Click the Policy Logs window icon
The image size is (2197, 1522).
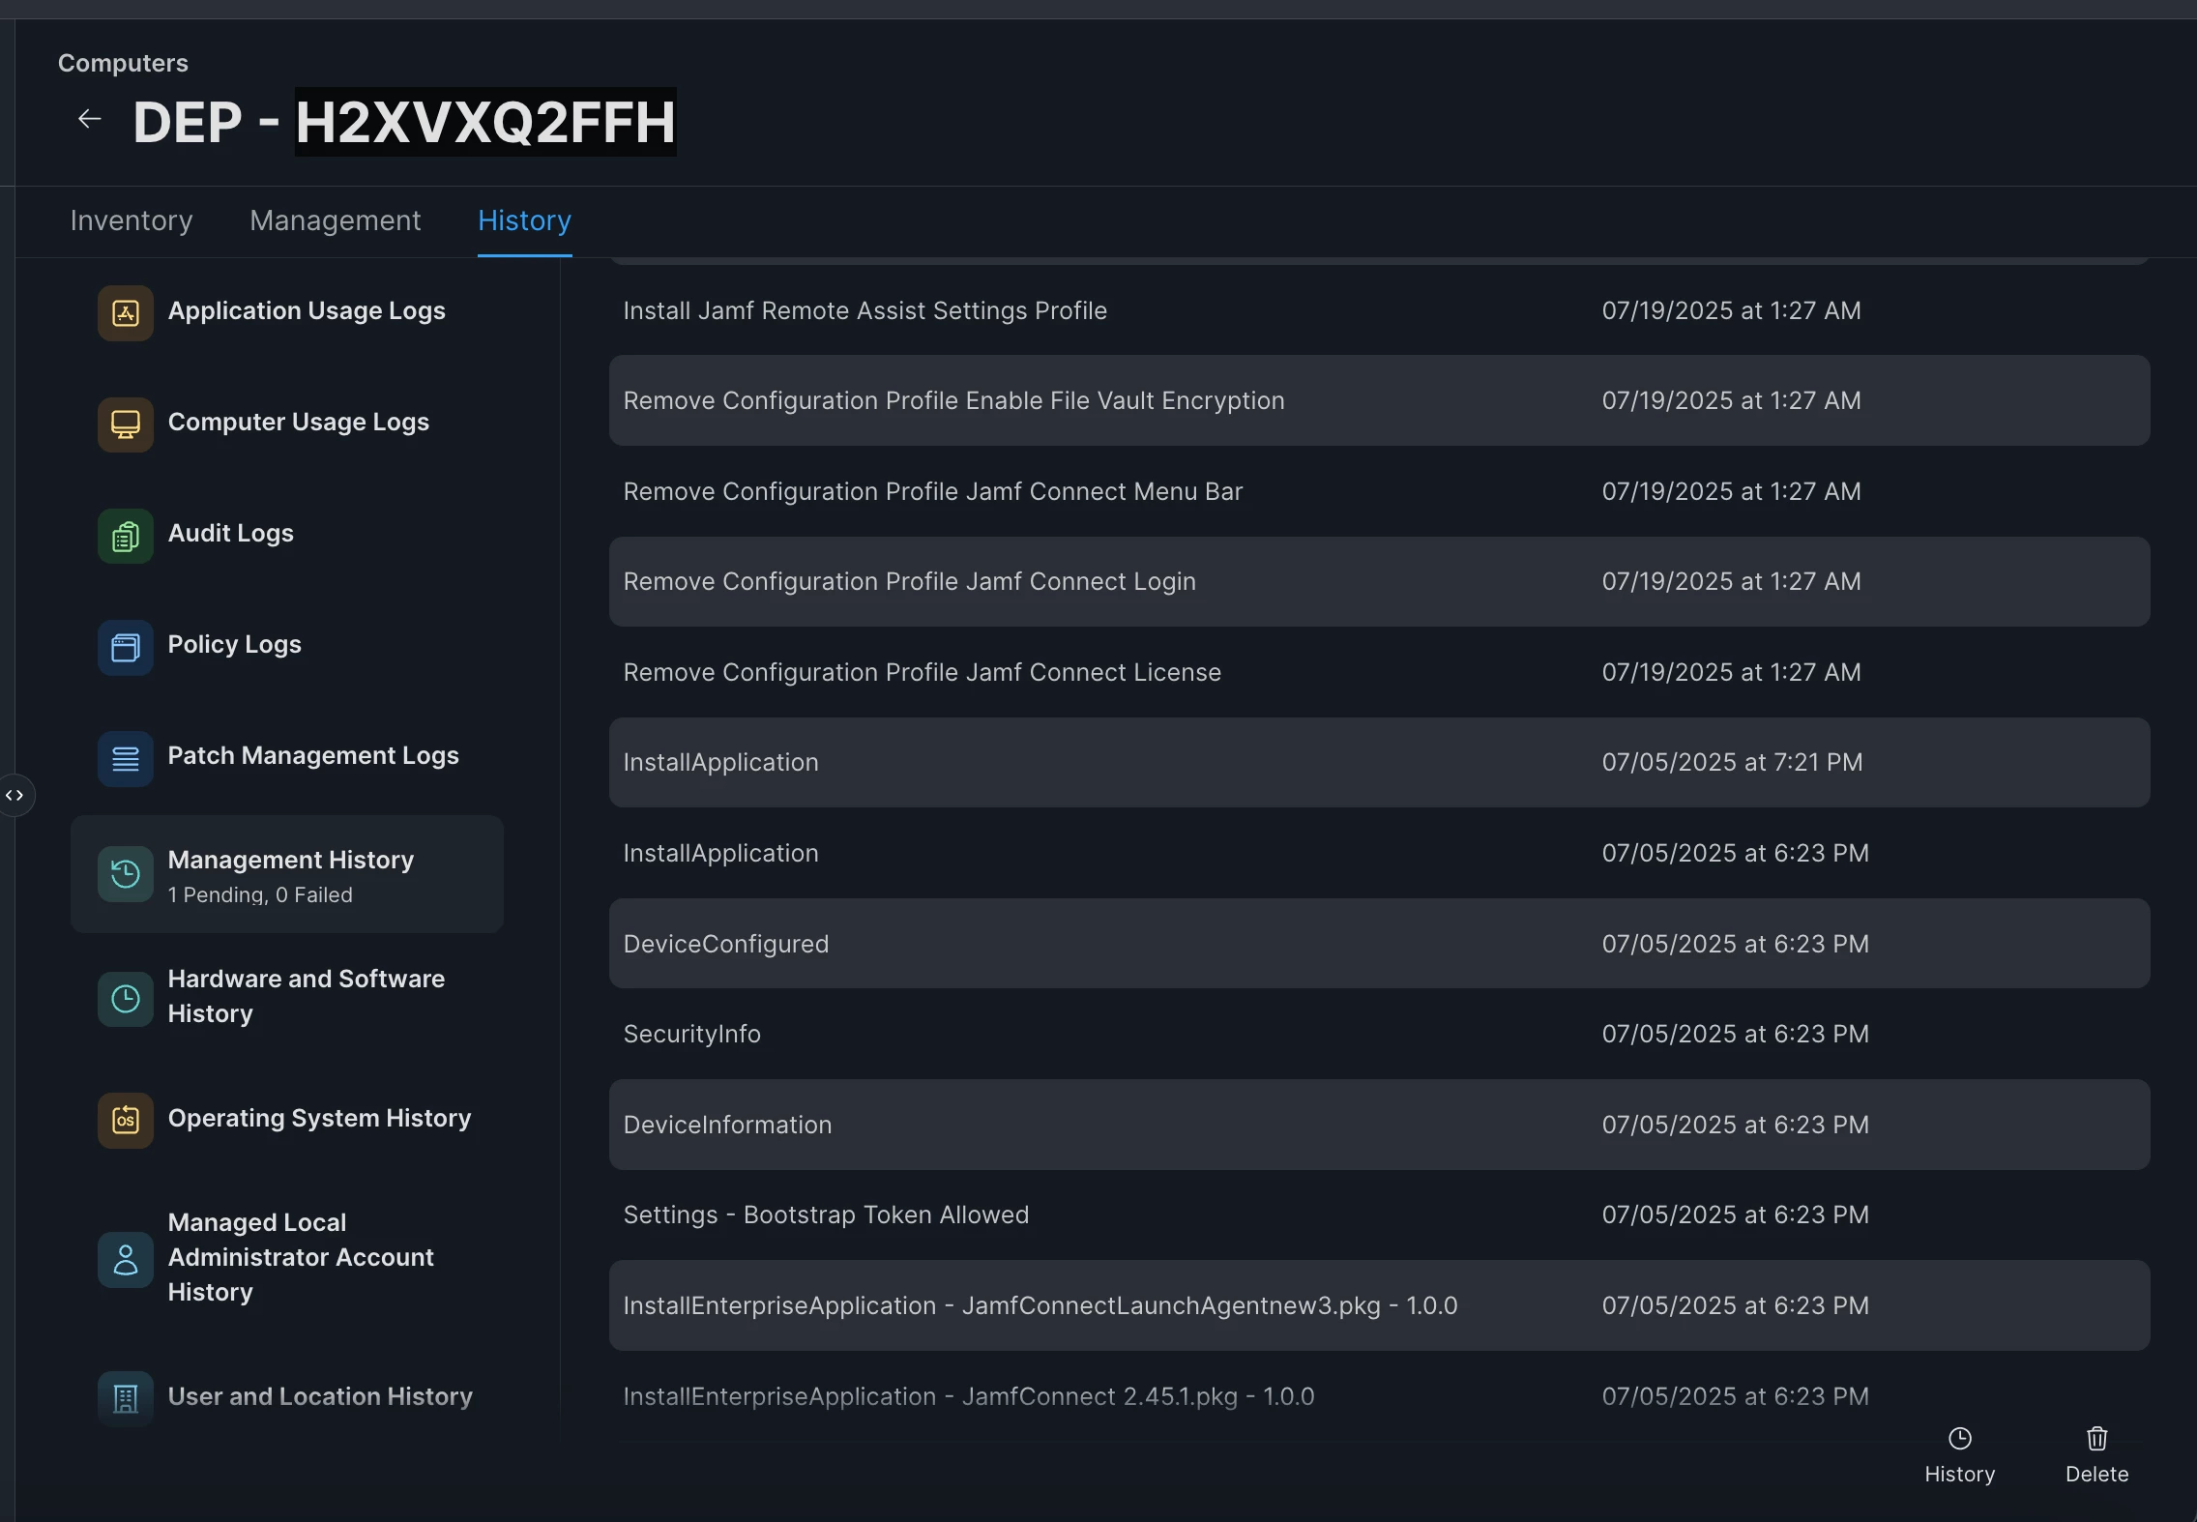pos(126,646)
